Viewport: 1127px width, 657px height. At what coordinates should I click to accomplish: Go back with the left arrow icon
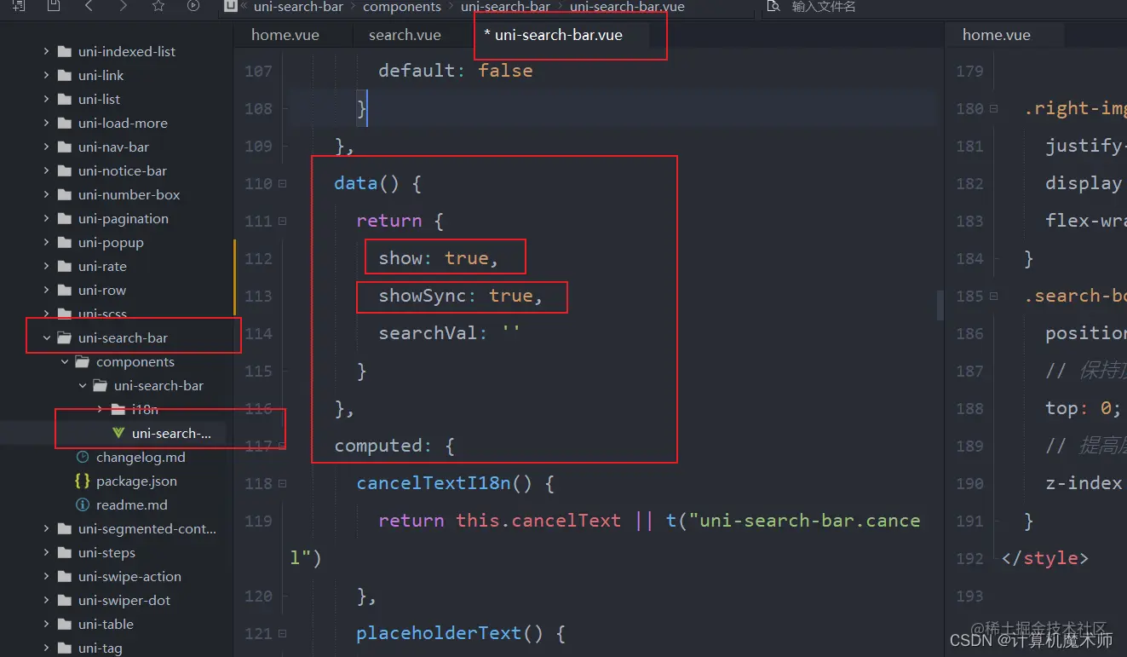pos(89,6)
